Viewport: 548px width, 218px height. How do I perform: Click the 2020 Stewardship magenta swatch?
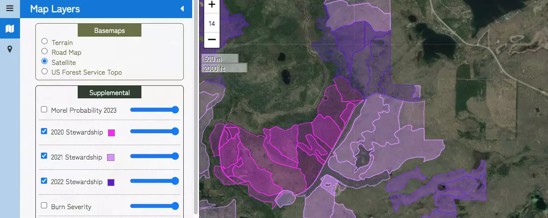click(x=111, y=133)
